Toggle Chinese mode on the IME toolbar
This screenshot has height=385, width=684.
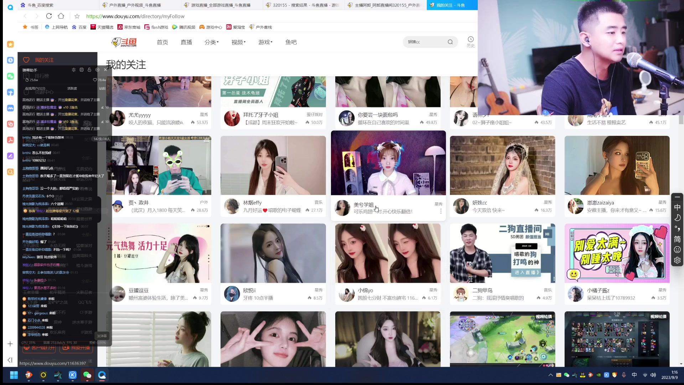click(x=677, y=207)
